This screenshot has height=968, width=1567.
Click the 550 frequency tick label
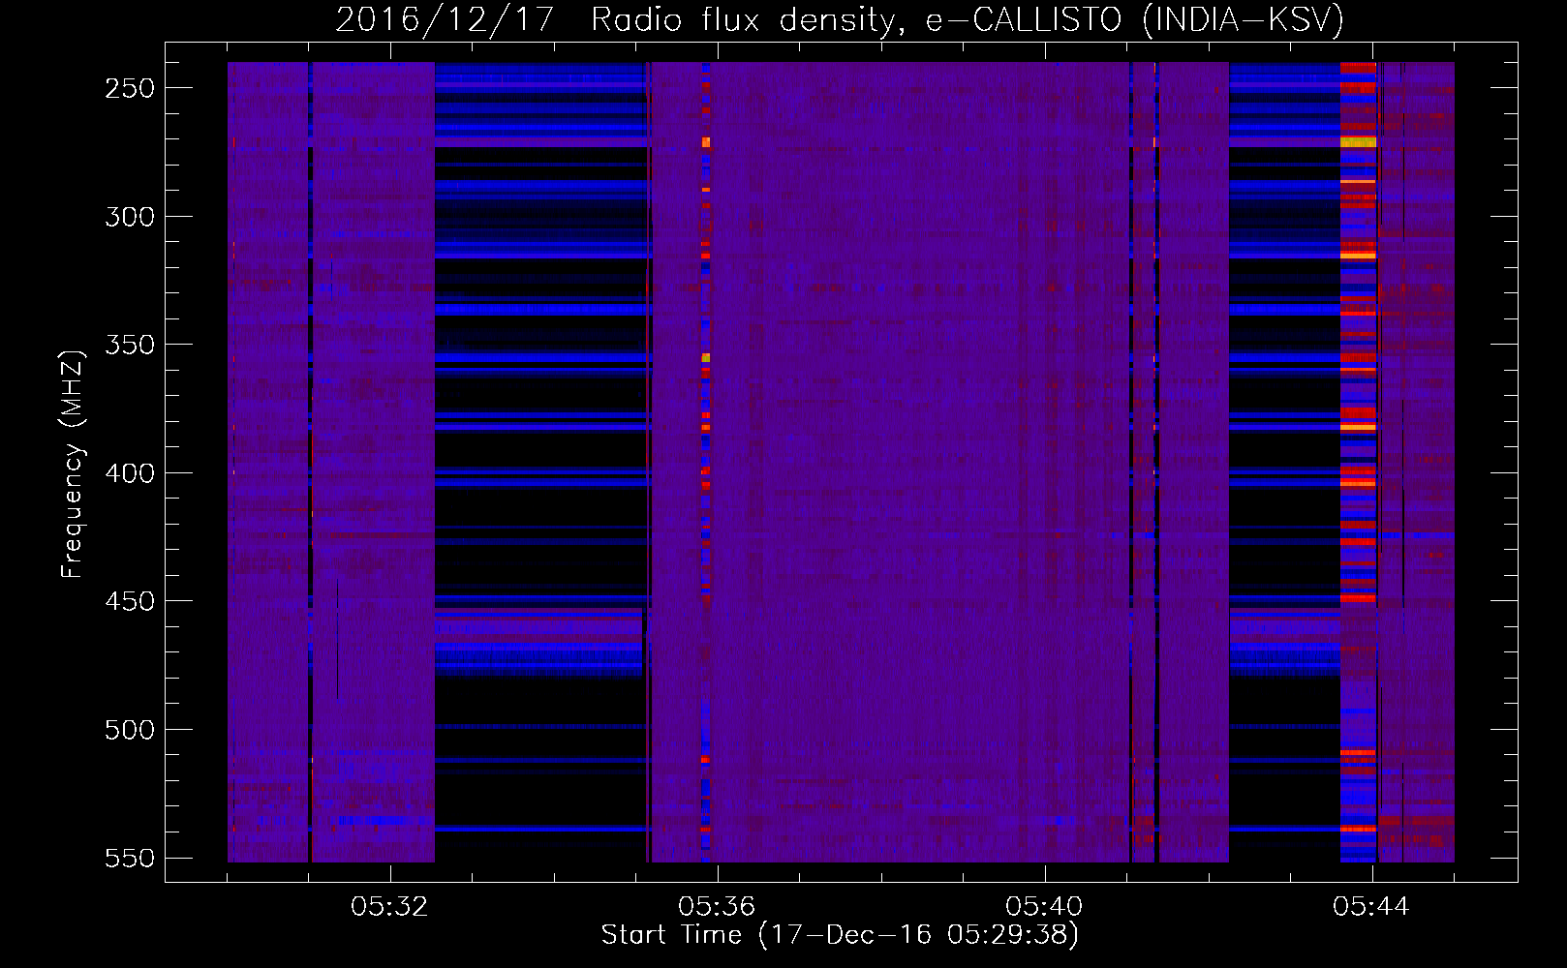coord(130,858)
